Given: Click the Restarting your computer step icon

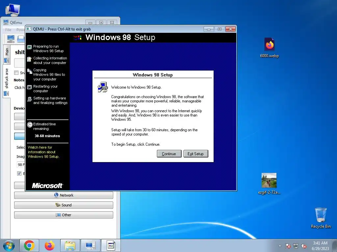Looking at the screenshot, I should coord(29,87).
